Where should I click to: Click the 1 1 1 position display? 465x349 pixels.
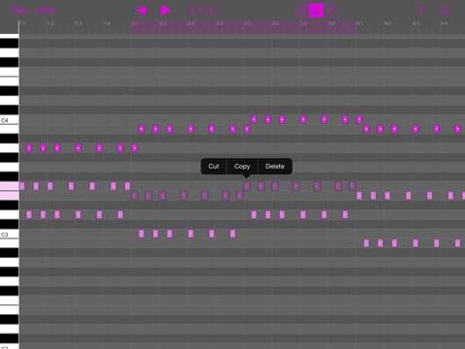(201, 11)
